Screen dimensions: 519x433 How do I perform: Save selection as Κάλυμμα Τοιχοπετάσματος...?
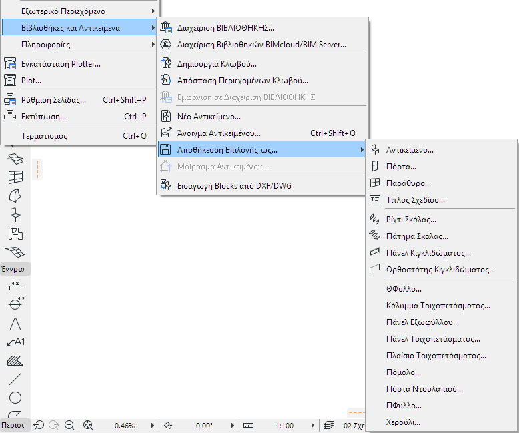(x=442, y=305)
